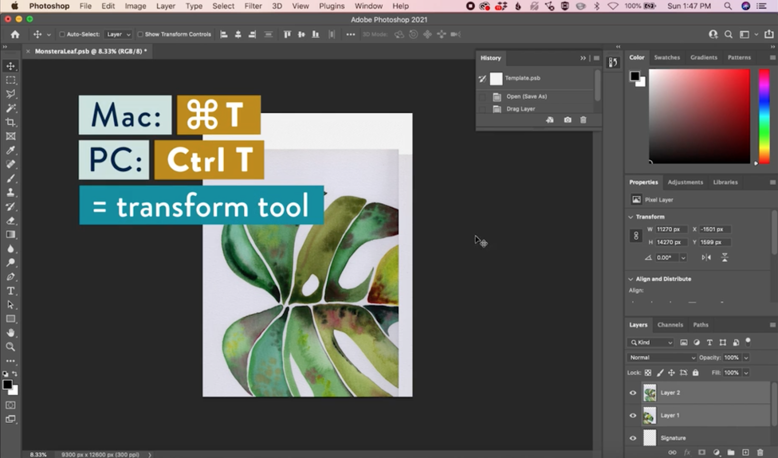Open the Filter menu
Image resolution: width=778 pixels, height=458 pixels.
253,6
